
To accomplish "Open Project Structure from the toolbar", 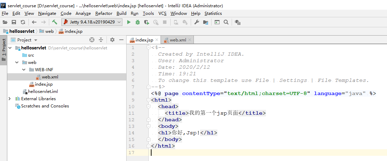I will (206, 22).
